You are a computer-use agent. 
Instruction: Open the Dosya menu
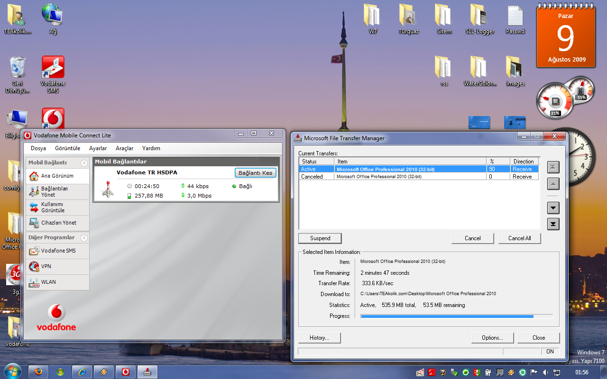pyautogui.click(x=38, y=148)
